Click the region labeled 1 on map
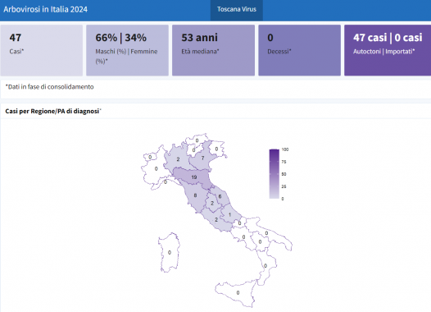431x312 pixels. click(229, 214)
